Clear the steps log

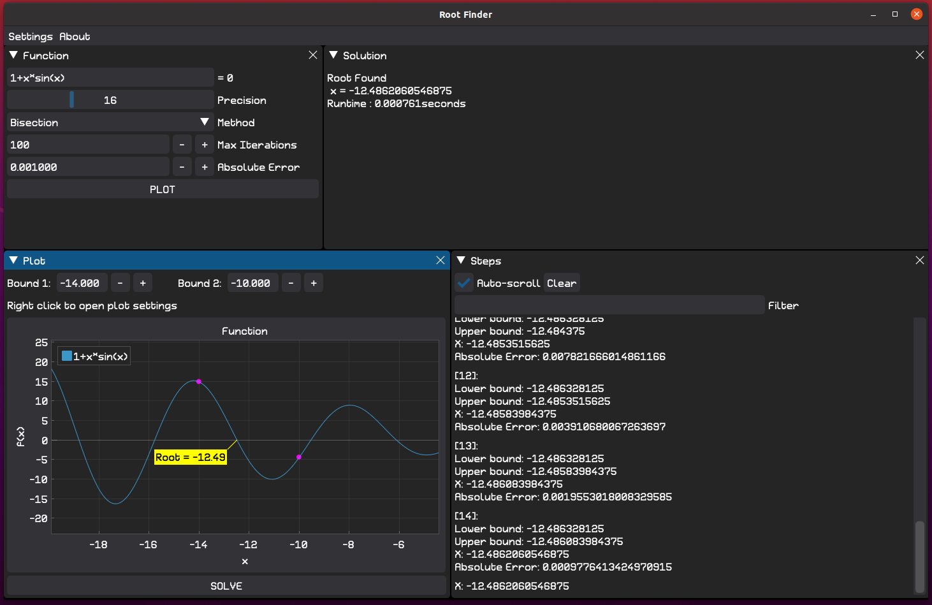point(562,283)
